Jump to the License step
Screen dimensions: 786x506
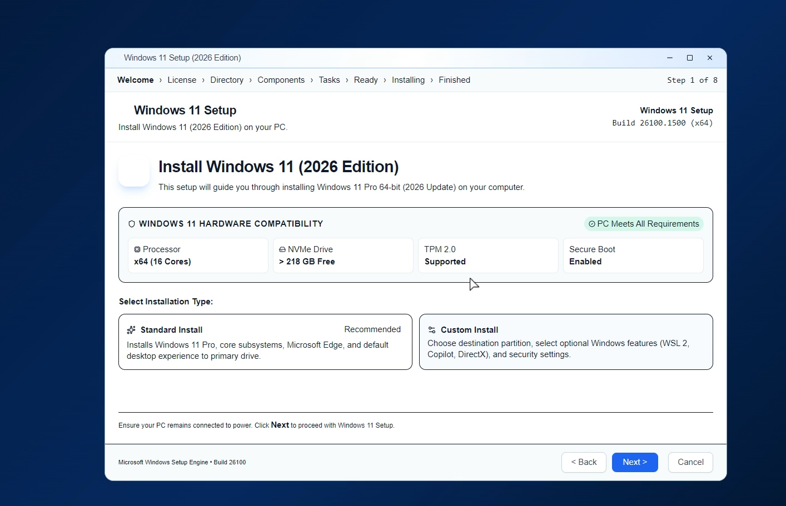(x=182, y=80)
